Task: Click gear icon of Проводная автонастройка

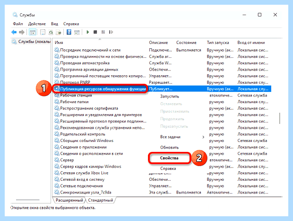Action: 57,63
